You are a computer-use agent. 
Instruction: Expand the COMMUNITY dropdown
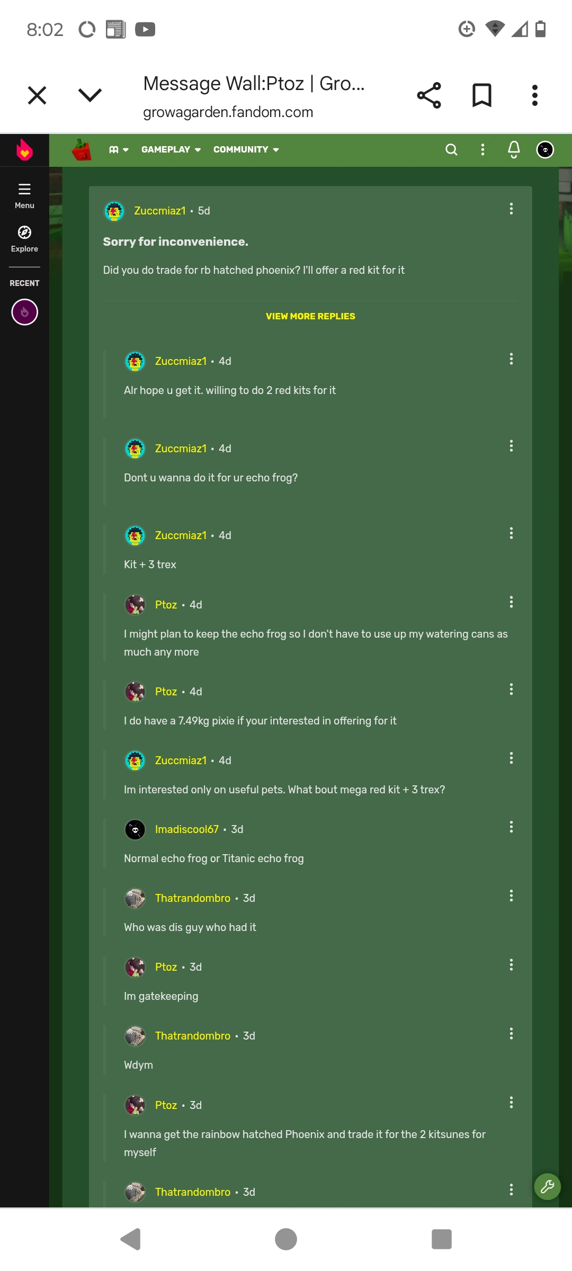coord(246,149)
